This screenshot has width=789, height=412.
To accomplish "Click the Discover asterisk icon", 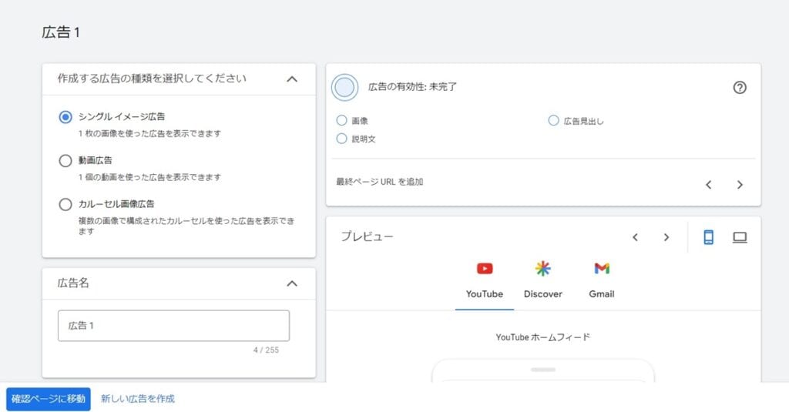I will [542, 269].
